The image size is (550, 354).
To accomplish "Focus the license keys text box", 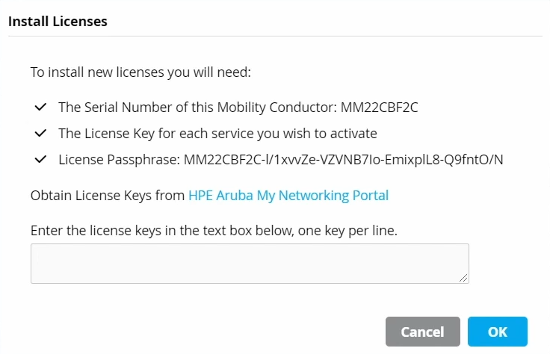I will tap(249, 264).
